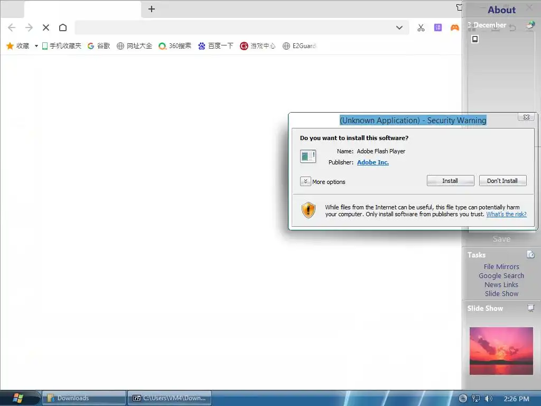Screen dimensions: 541x406
Task: Close the Security Warning dialog
Action: click(x=526, y=117)
